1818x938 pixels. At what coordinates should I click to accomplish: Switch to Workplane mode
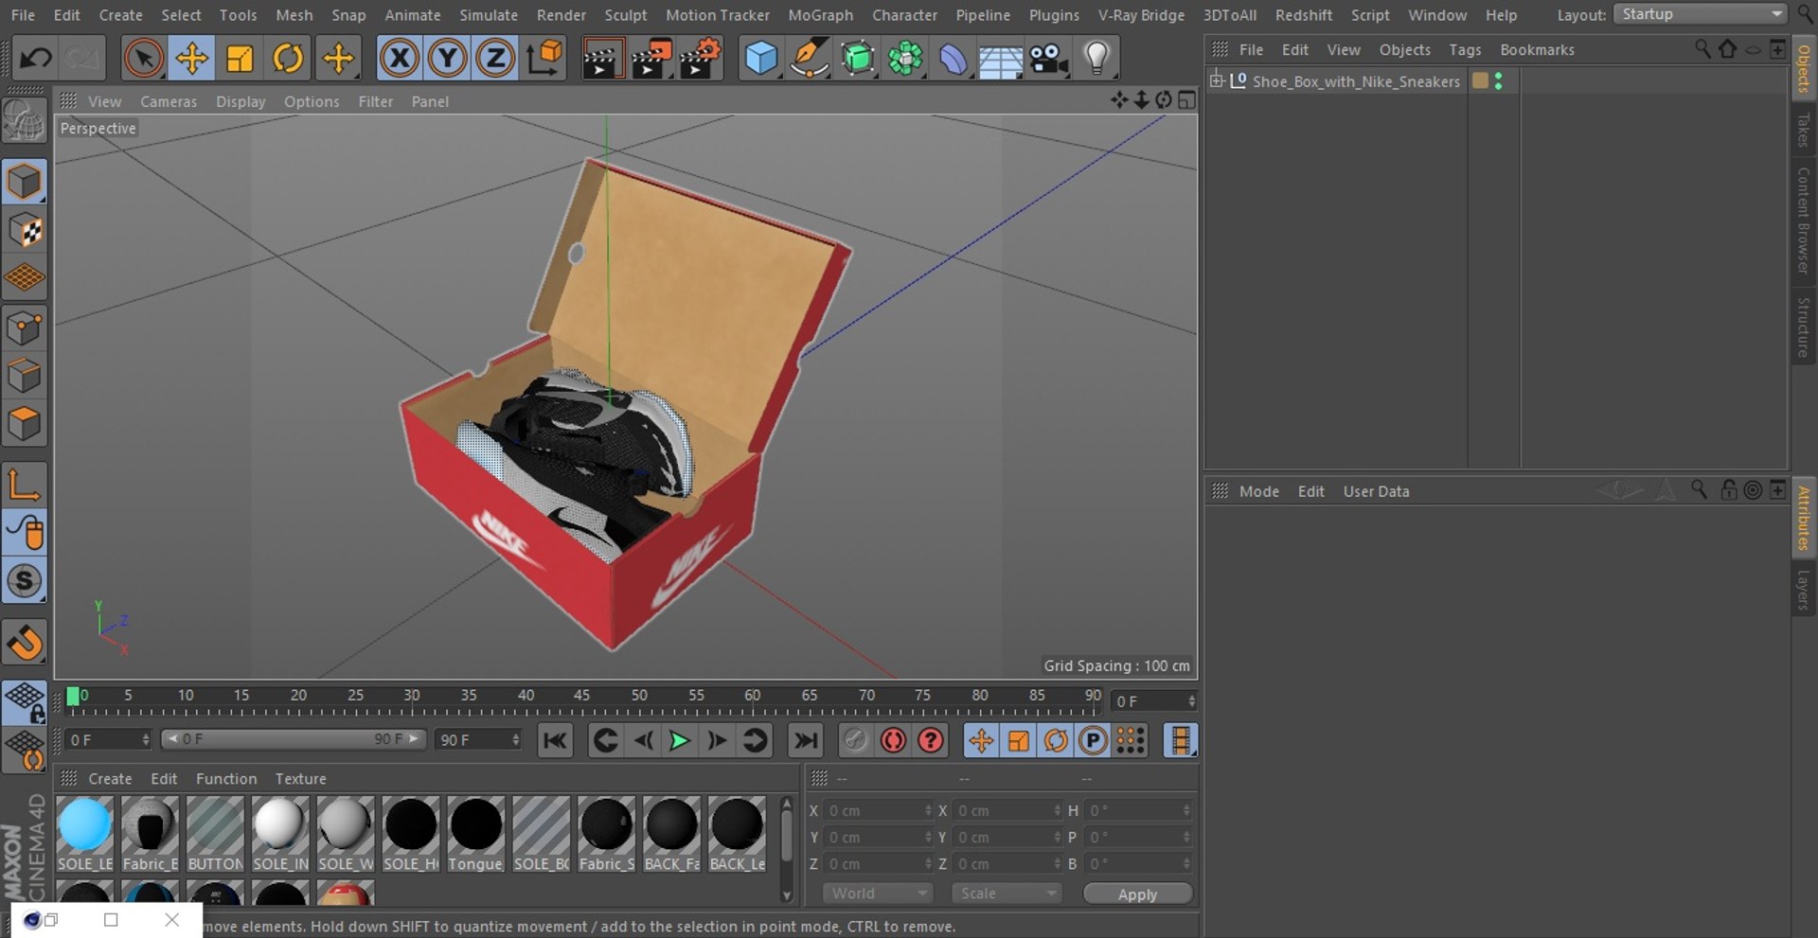pos(24,278)
